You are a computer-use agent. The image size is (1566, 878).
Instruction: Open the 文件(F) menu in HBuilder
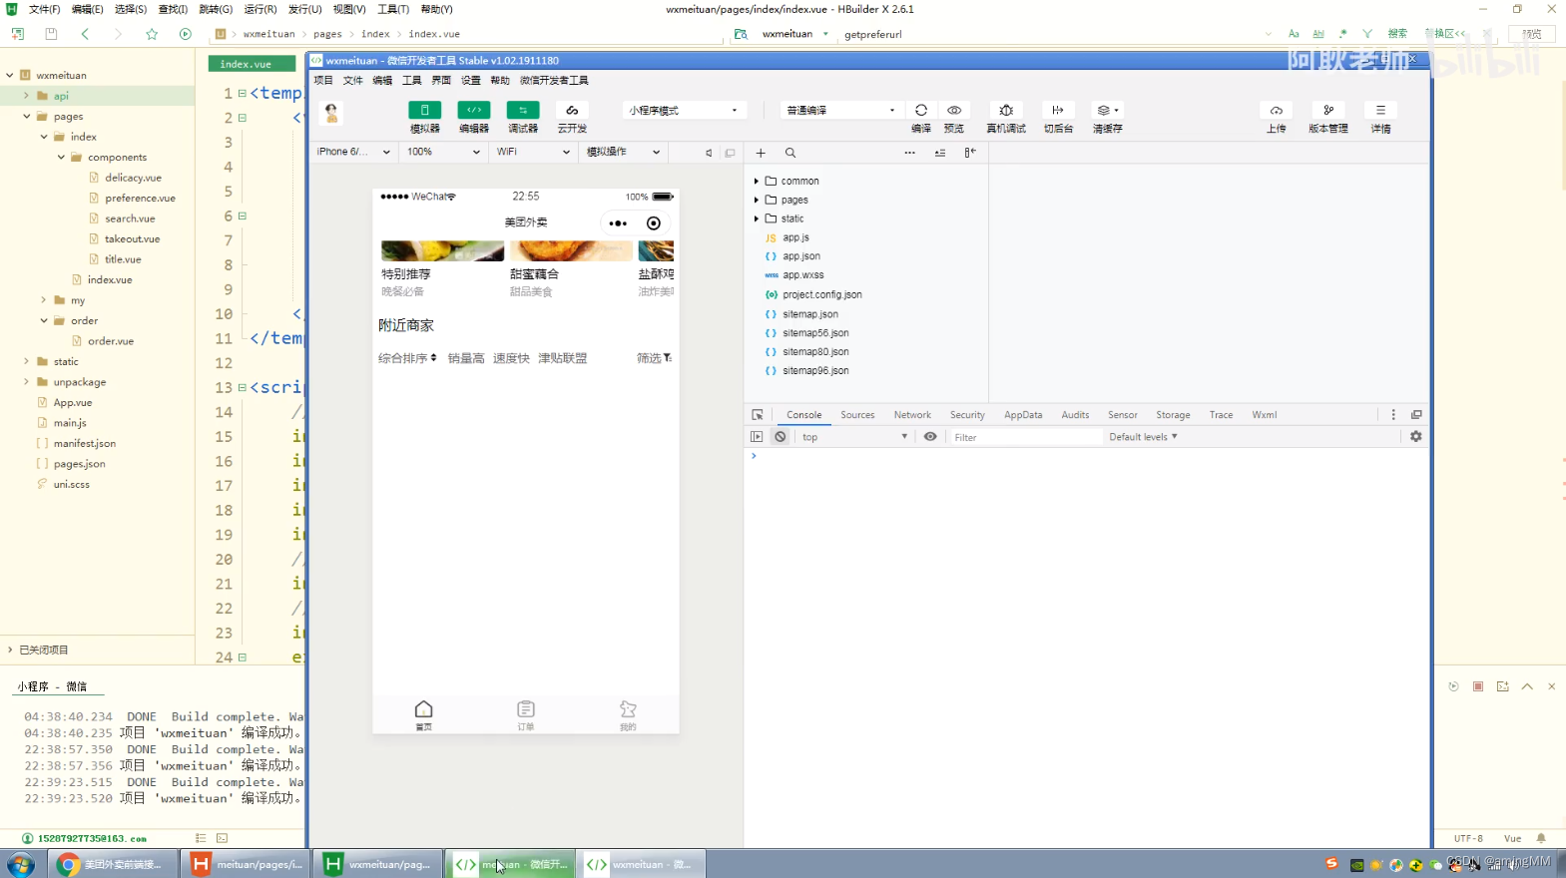44,9
